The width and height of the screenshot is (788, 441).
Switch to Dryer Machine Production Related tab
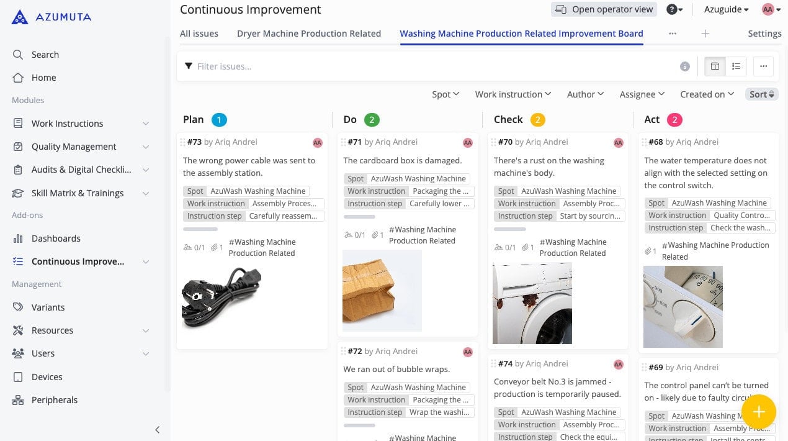(x=308, y=34)
